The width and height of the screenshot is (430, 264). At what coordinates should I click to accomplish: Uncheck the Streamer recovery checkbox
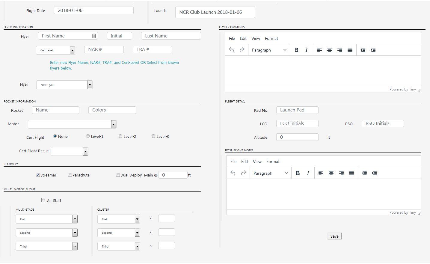click(38, 175)
